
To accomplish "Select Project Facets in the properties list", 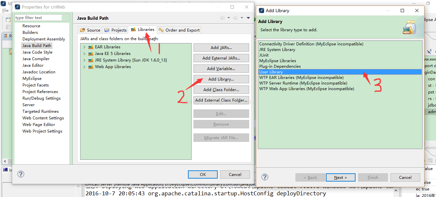I will 36,85.
